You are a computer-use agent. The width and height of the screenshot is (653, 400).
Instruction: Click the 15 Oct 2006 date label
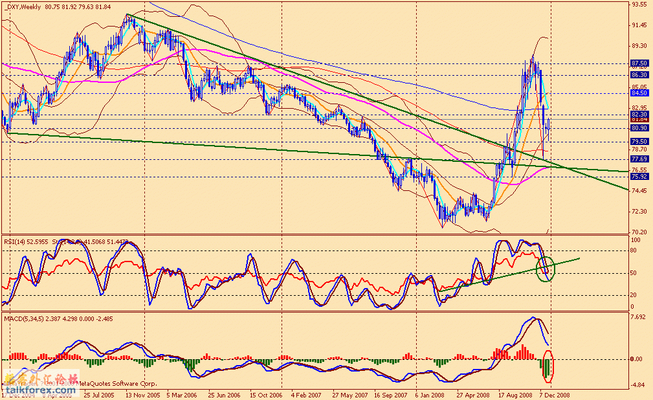pos(266,395)
